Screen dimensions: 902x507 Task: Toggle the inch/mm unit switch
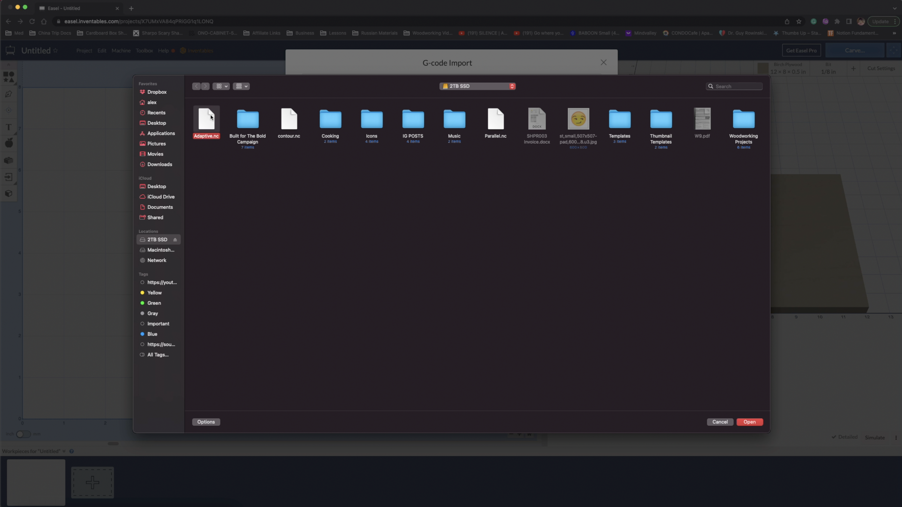[x=23, y=434]
